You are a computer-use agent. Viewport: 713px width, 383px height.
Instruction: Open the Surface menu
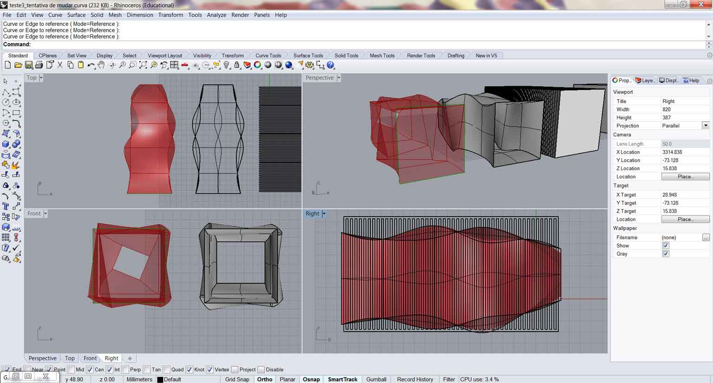tap(76, 15)
